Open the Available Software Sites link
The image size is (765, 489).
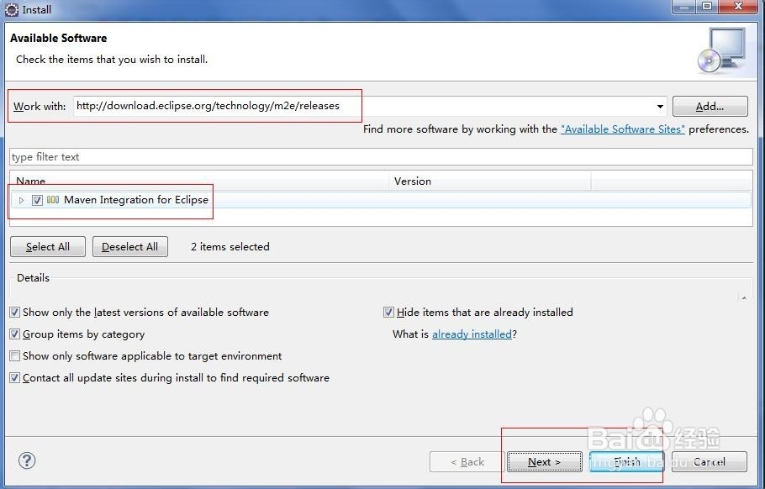[623, 129]
